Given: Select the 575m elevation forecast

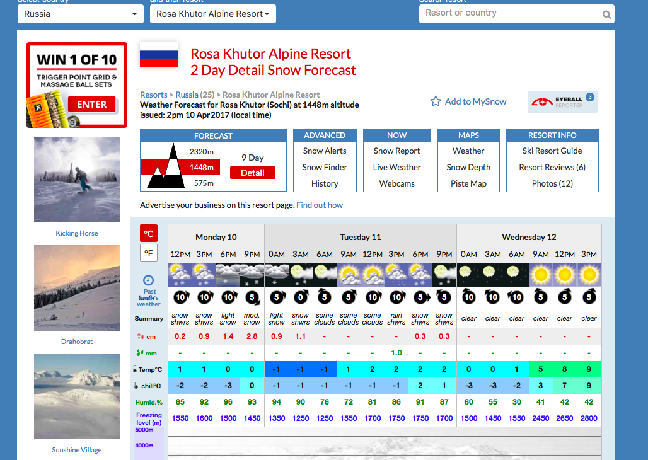Looking at the screenshot, I should tap(204, 183).
